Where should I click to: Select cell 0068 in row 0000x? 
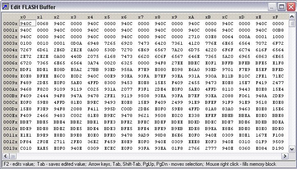pyautogui.click(x=43, y=24)
